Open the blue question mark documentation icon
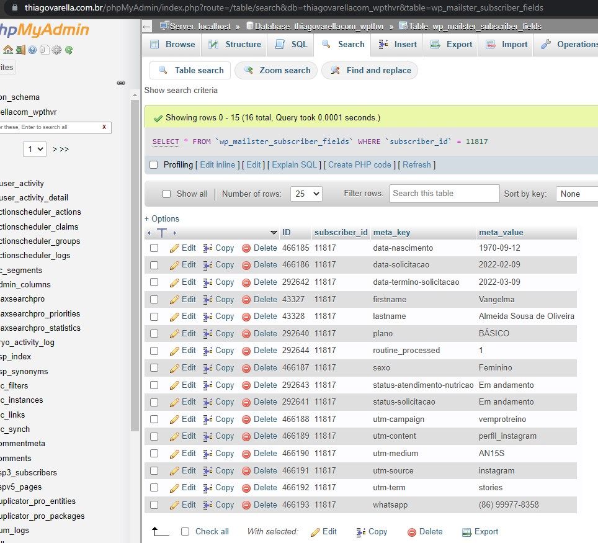The image size is (598, 543). click(32, 50)
